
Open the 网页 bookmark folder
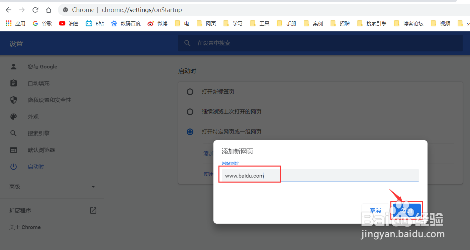206,23
